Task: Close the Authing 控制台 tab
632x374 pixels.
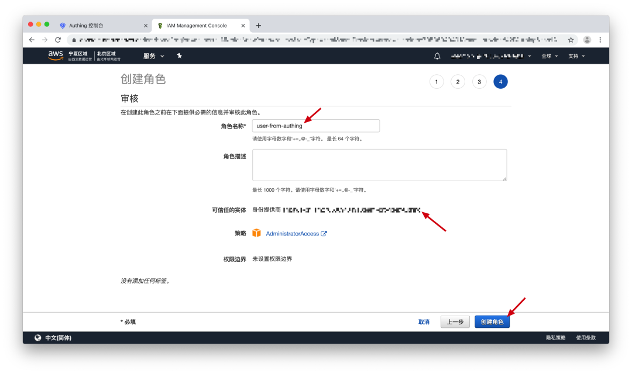Action: tap(146, 26)
